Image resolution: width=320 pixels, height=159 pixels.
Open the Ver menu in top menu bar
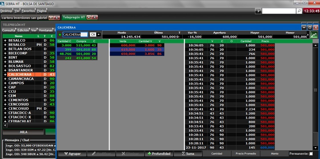(x=17, y=11)
